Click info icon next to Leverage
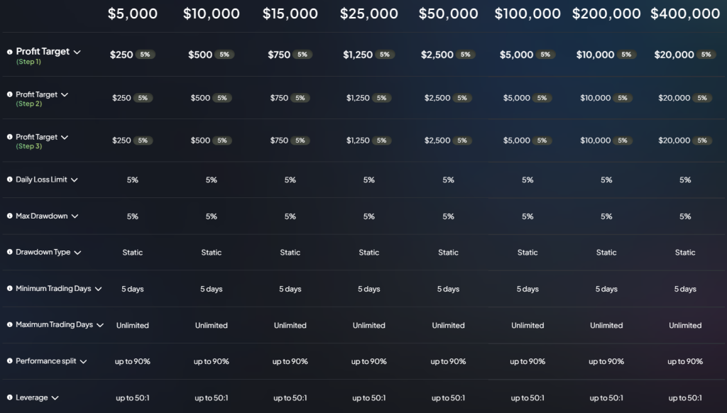 (10, 397)
